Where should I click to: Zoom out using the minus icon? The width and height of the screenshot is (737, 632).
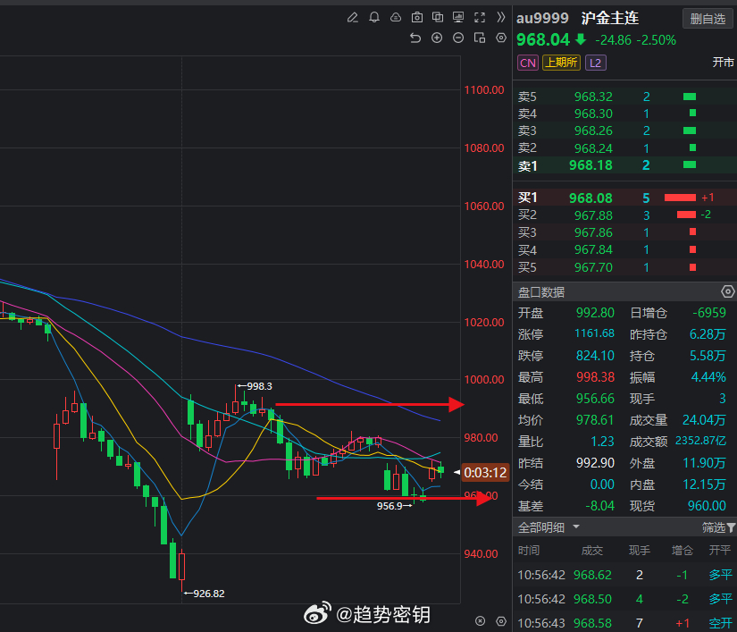[x=458, y=38]
